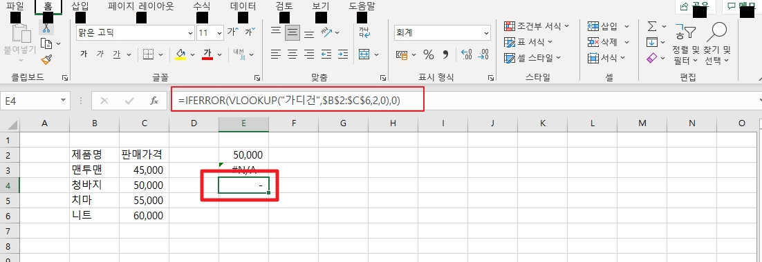762x262 pixels.
Task: Click Merge and Center icon
Action: 364,54
